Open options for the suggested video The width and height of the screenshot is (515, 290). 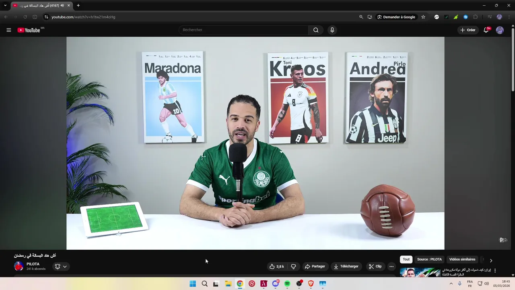(x=495, y=271)
